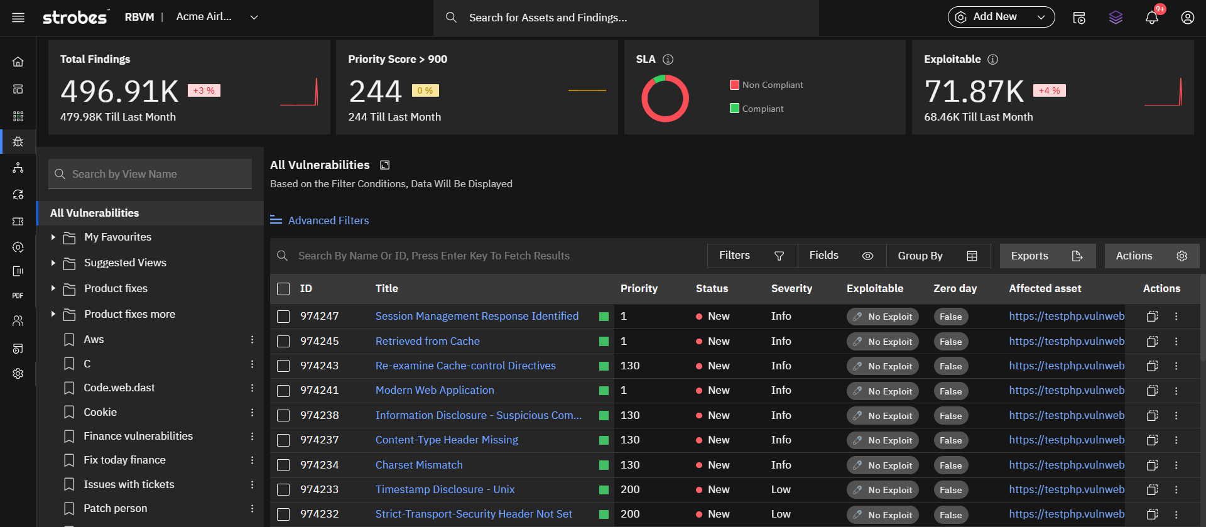Image resolution: width=1206 pixels, height=527 pixels.
Task: Select checkbox for finding 974247
Action: [x=283, y=317]
